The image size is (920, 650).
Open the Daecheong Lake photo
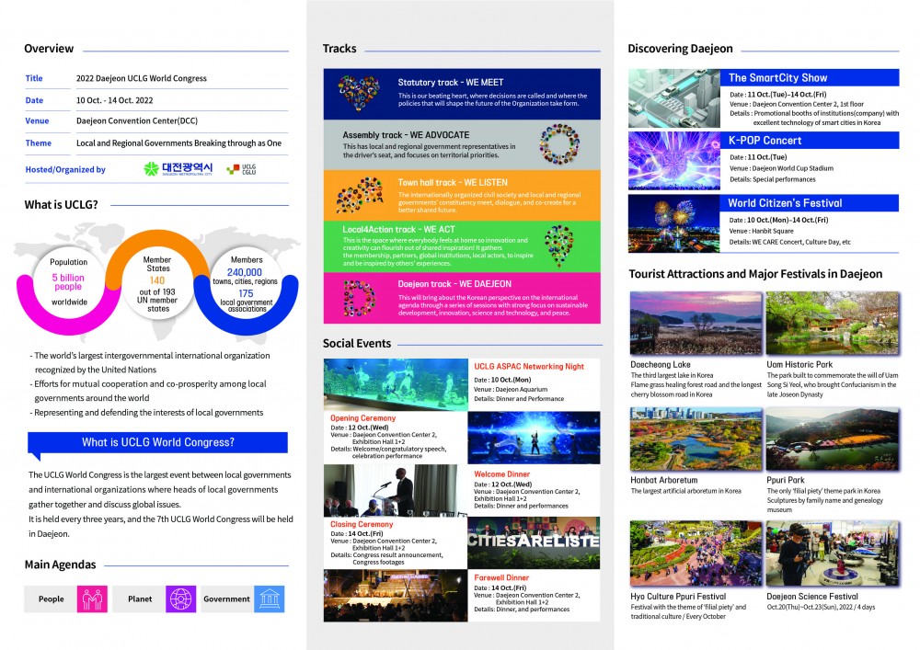pos(696,323)
